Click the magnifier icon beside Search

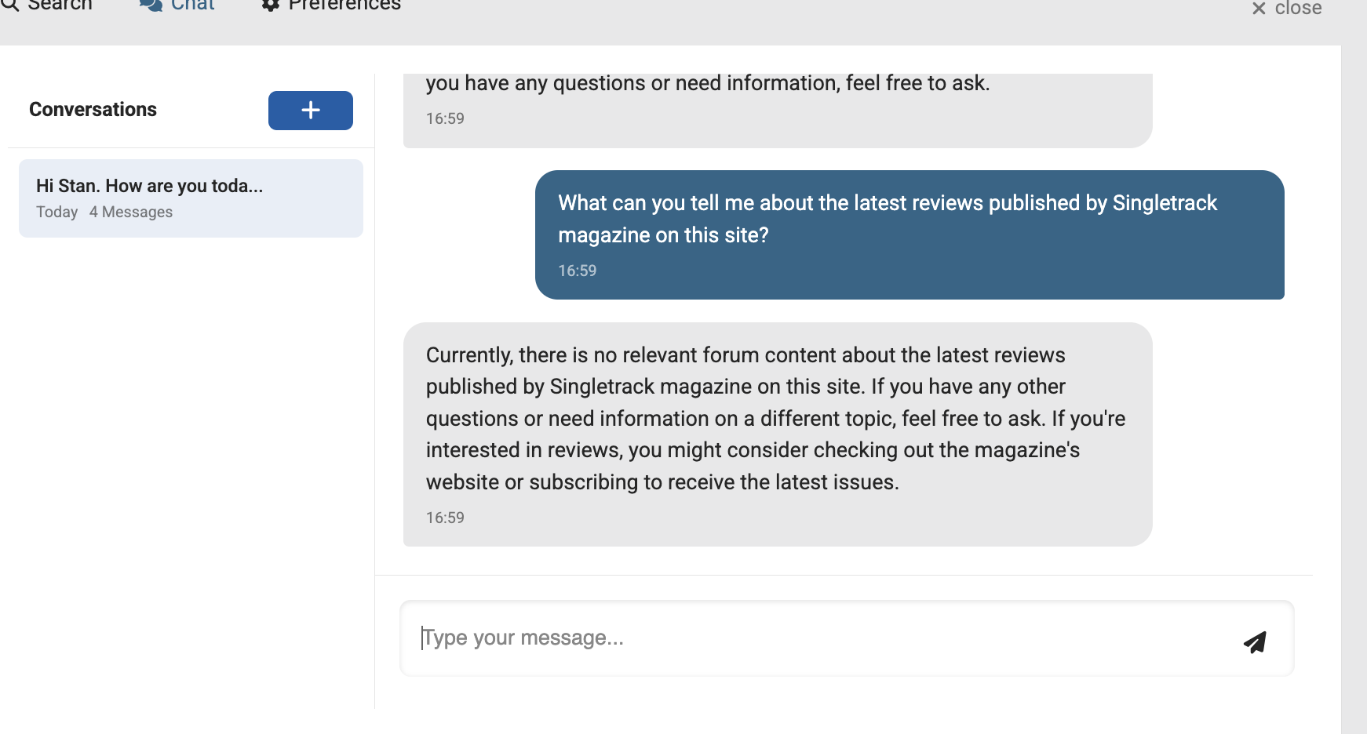pyautogui.click(x=9, y=5)
